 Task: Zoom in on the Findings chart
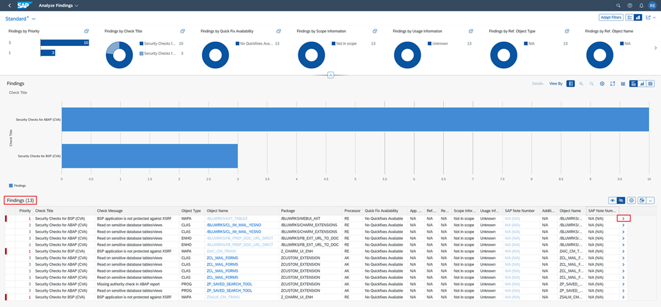[x=581, y=84]
